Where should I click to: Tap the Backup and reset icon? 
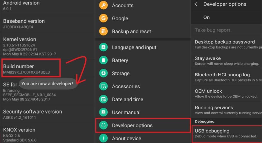[x=104, y=31]
